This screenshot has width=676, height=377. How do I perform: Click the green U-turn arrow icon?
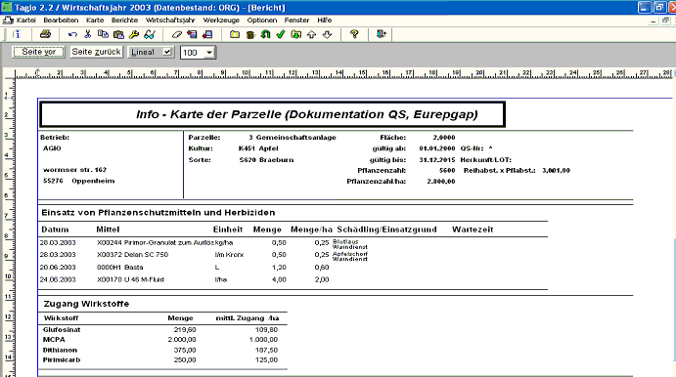(x=265, y=34)
